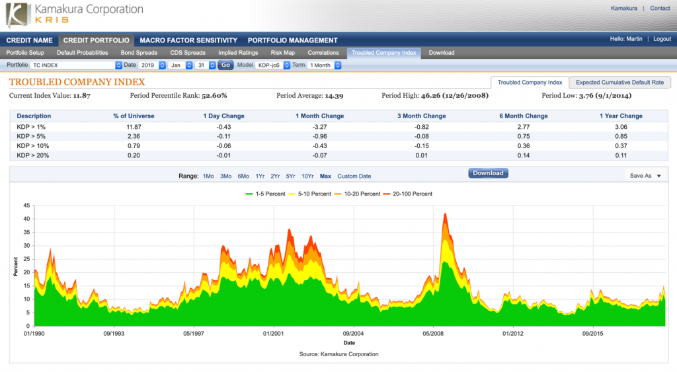Click the 2008 peak in the chart

pos(445,214)
